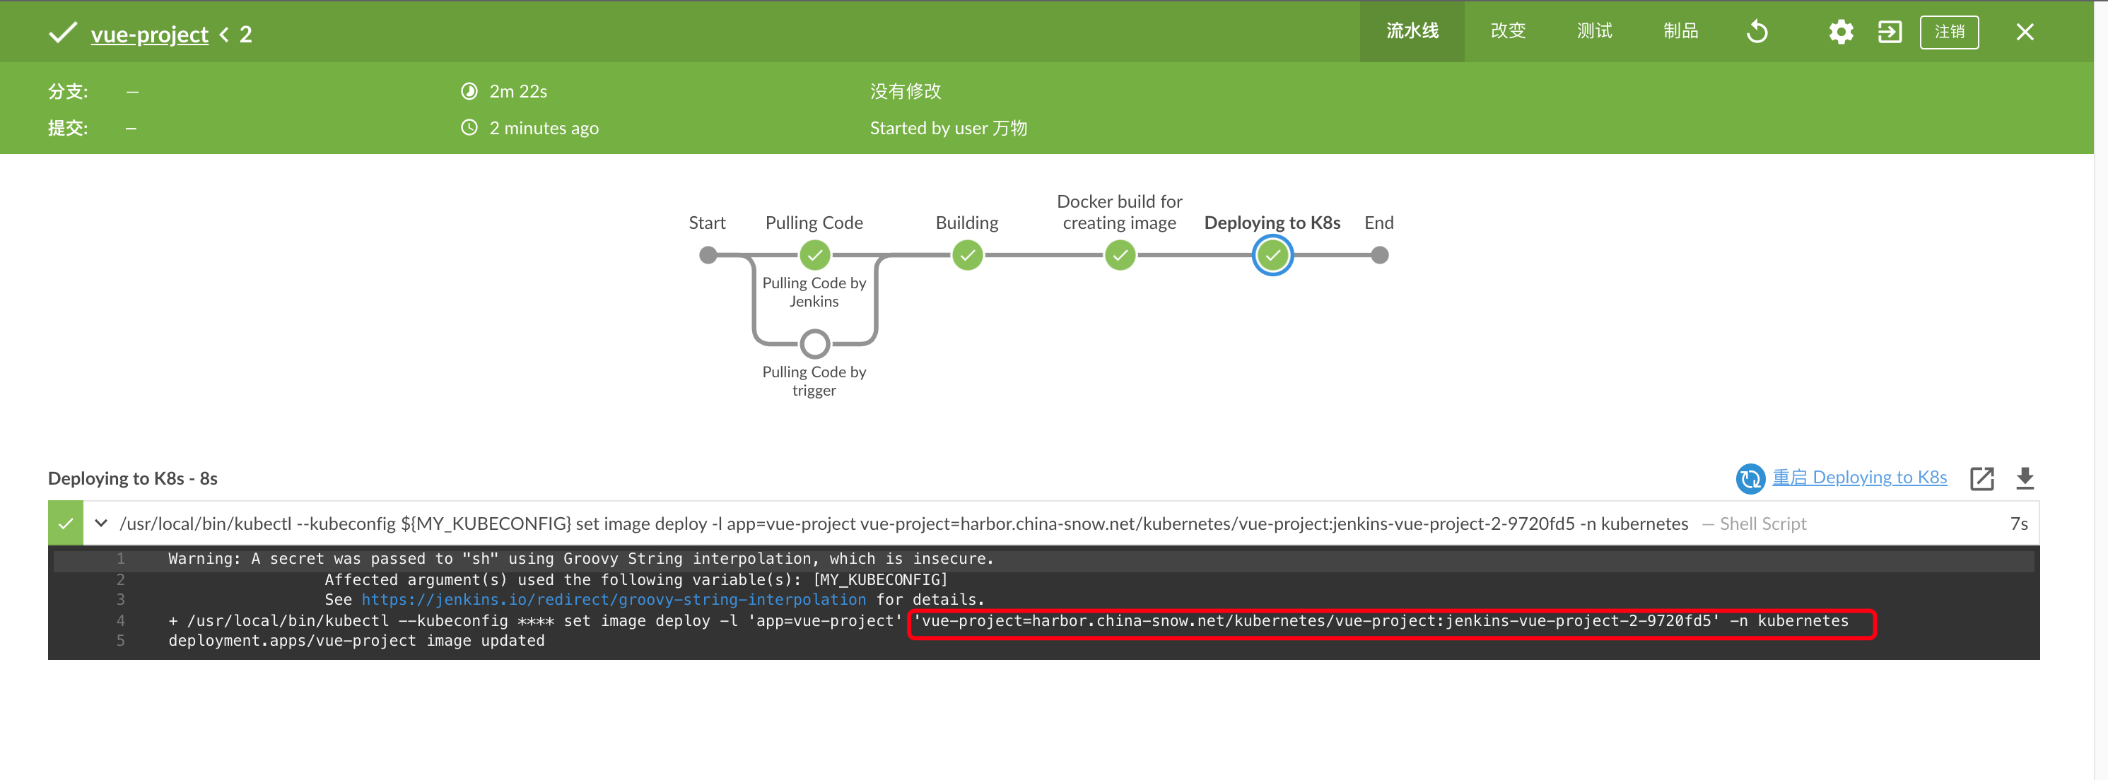
Task: Open the 制品 tab
Action: 1680,32
